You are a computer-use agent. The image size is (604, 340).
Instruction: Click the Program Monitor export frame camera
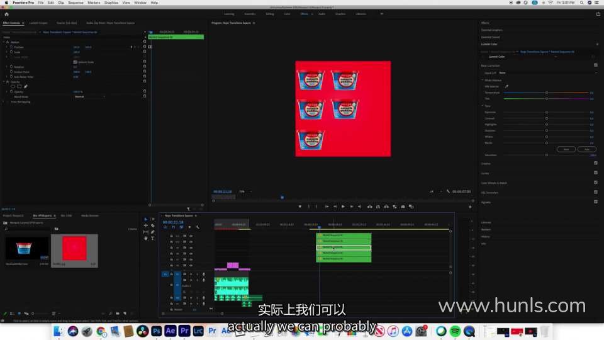[x=403, y=207]
